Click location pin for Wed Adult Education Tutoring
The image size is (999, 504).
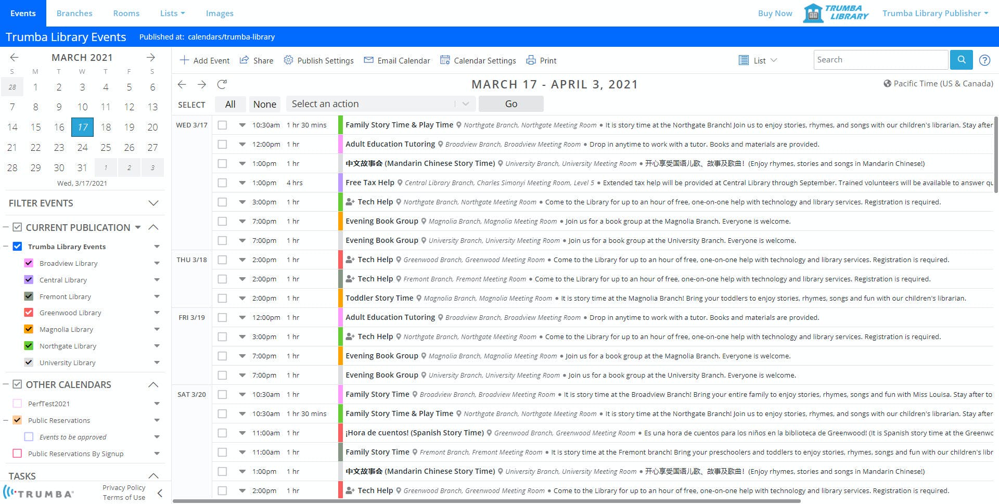440,145
